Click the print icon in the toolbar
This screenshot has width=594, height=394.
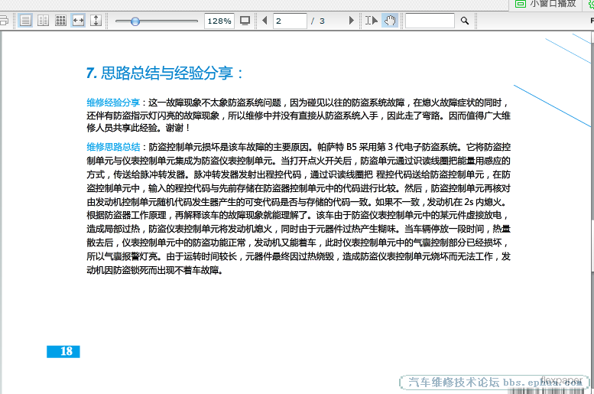coord(4,21)
